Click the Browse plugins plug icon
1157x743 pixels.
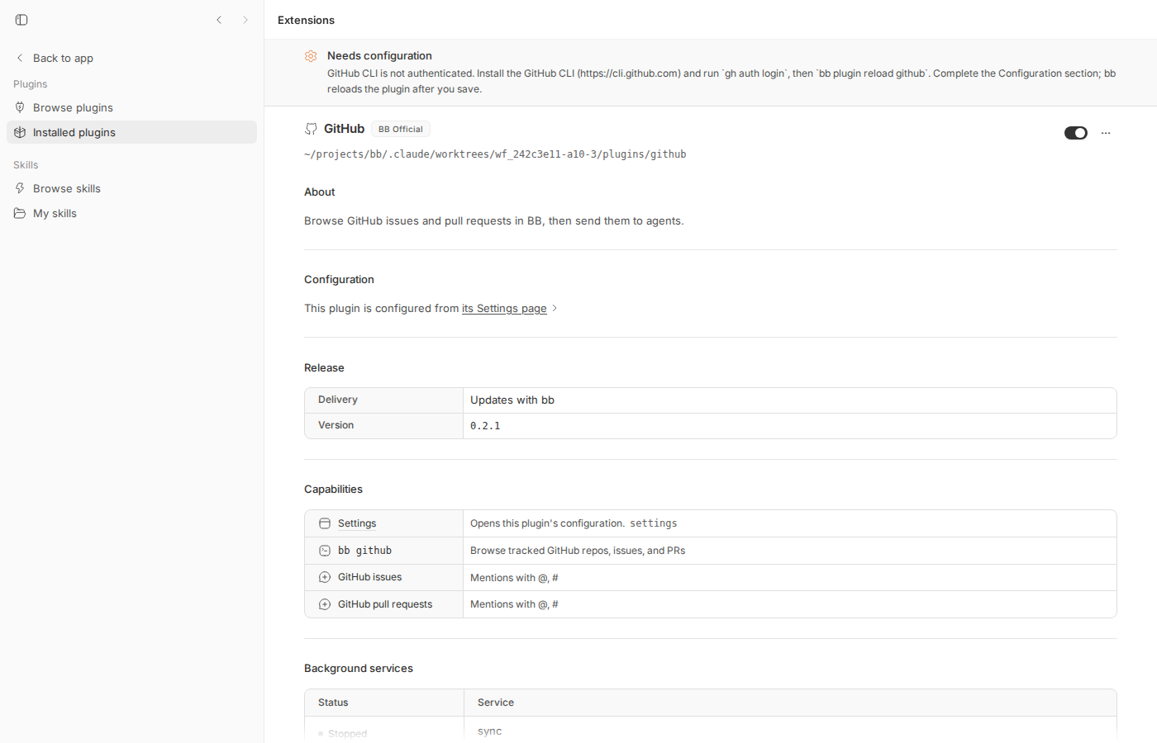click(20, 107)
